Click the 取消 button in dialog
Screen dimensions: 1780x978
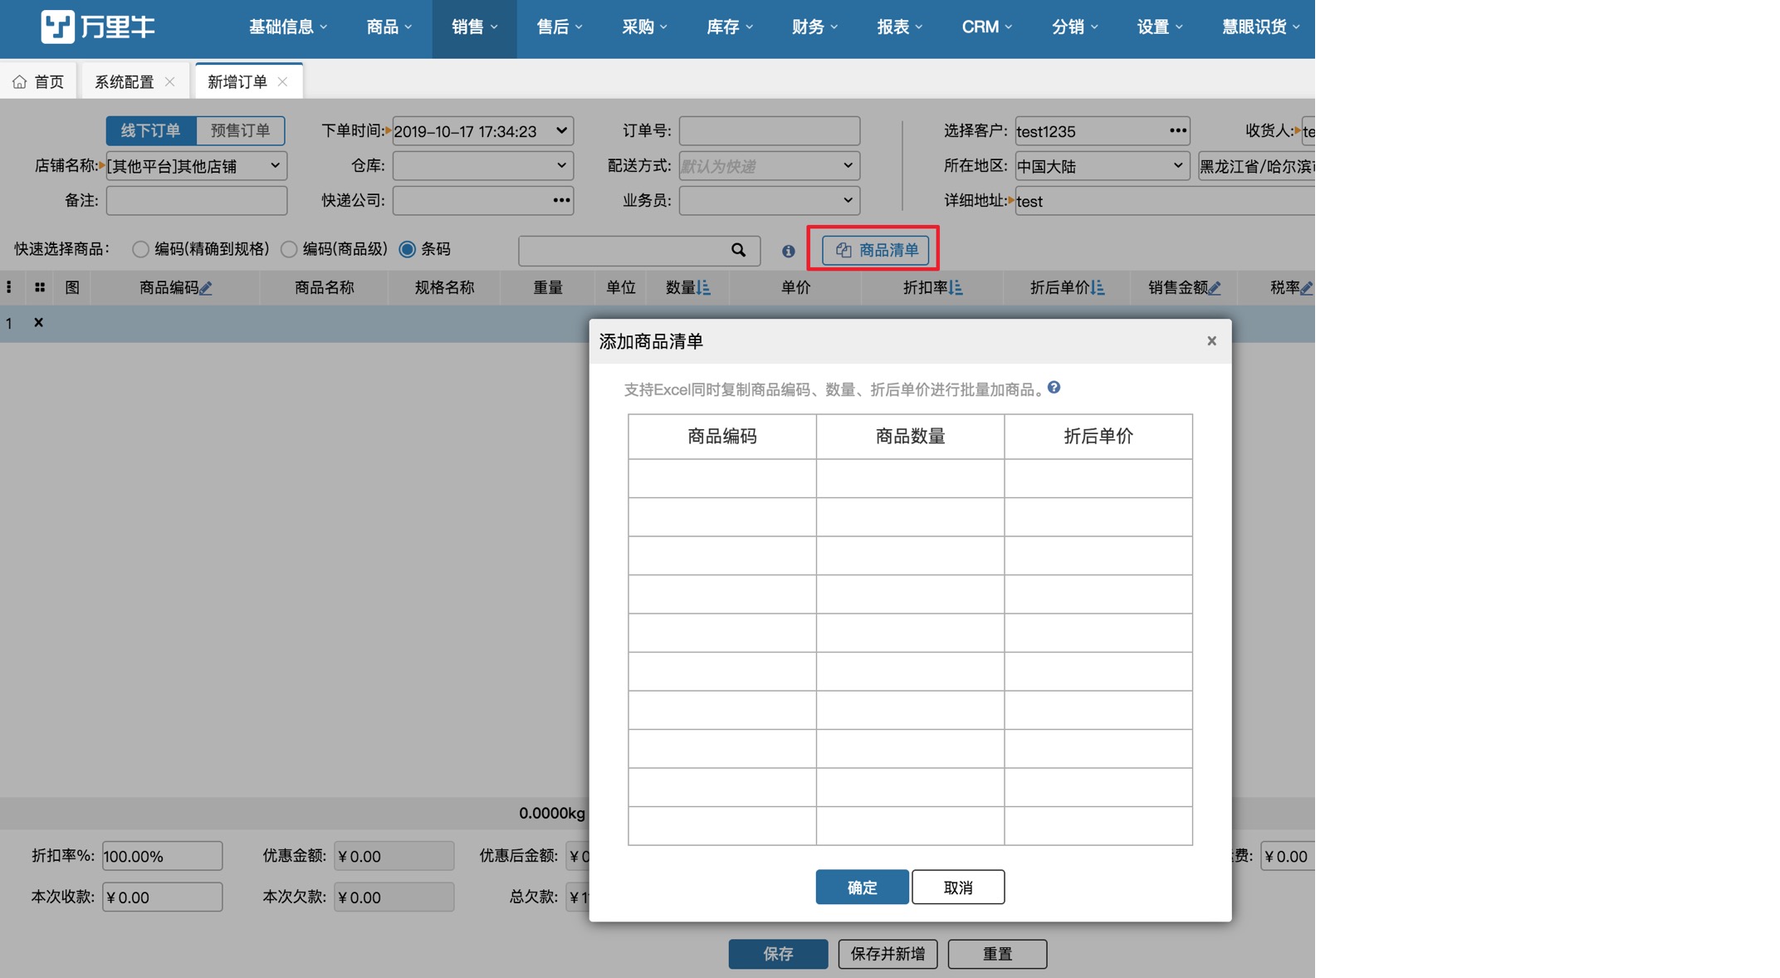click(958, 888)
